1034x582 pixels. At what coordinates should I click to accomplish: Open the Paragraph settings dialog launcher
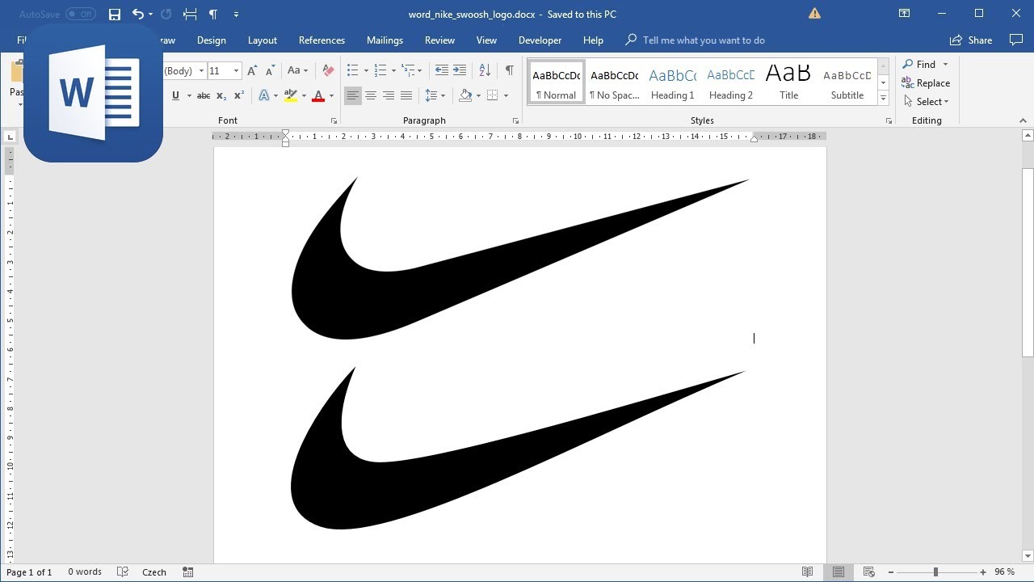[515, 121]
